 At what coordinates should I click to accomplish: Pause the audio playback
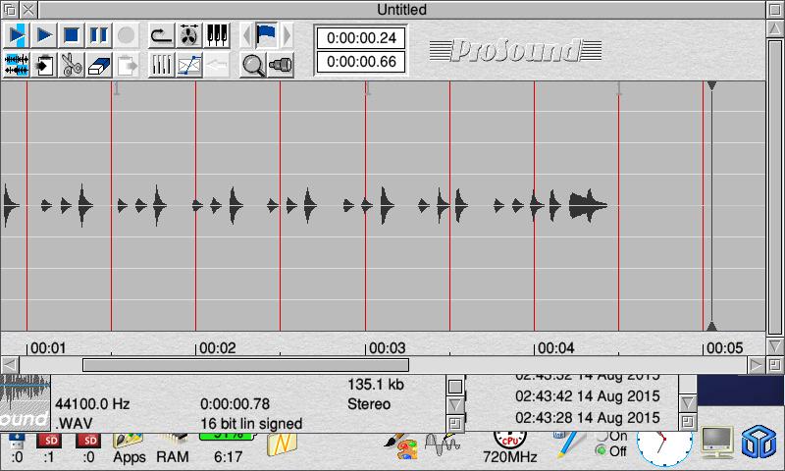pos(98,36)
